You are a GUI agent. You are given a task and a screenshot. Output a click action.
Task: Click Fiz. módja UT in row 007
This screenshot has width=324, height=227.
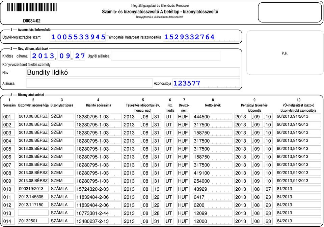[x=169, y=165]
